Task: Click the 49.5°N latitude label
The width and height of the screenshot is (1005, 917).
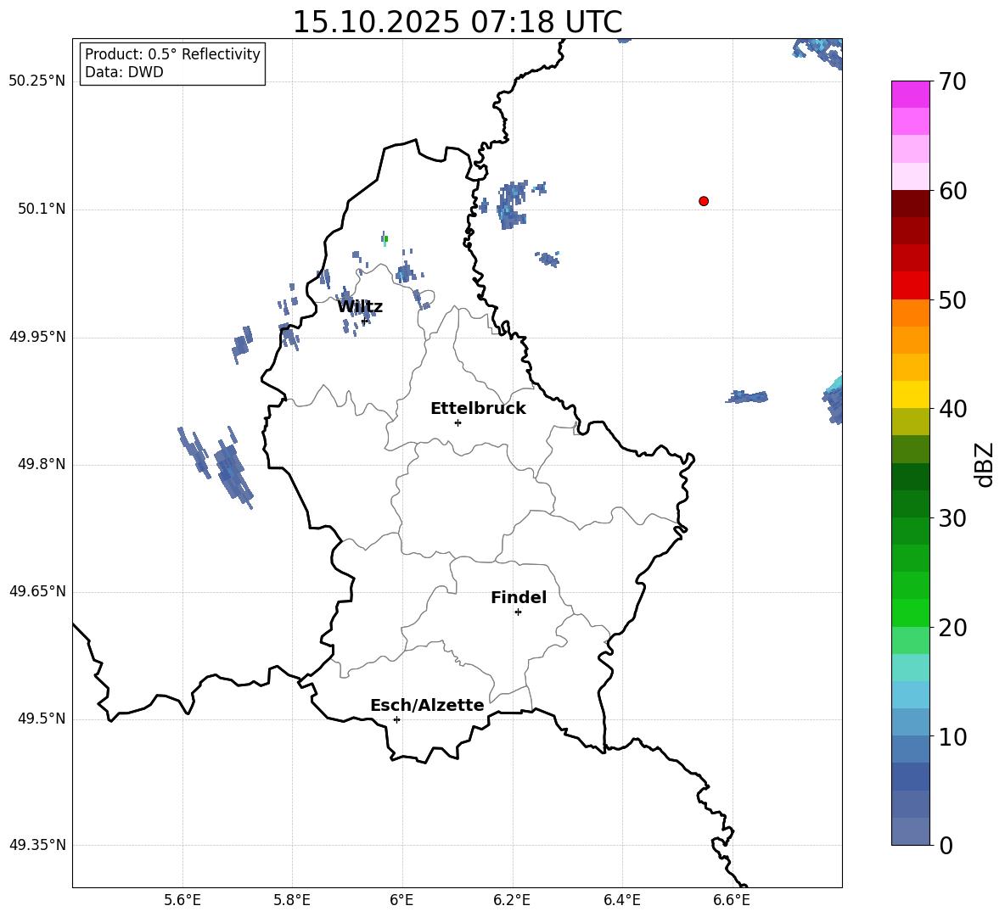Action: pos(42,719)
